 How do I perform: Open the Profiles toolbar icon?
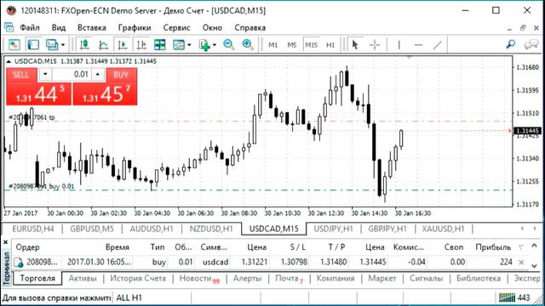click(52, 44)
